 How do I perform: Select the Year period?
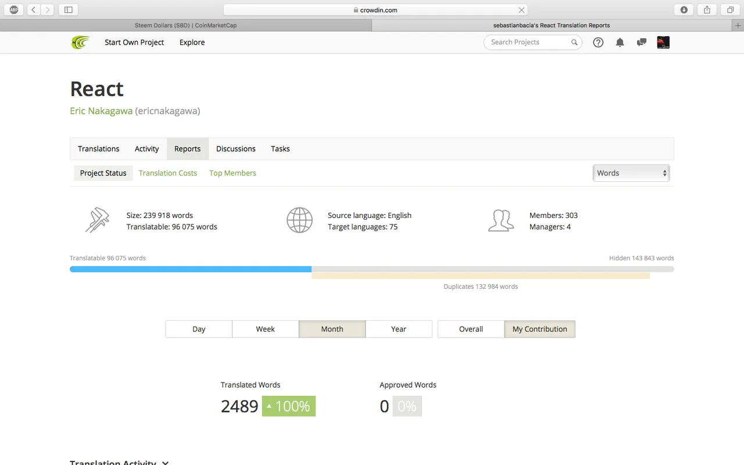(399, 329)
